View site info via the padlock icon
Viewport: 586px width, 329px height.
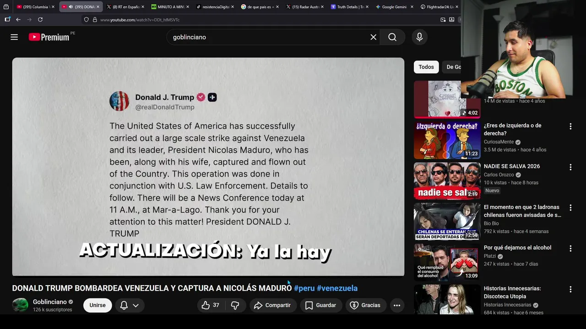coord(95,20)
